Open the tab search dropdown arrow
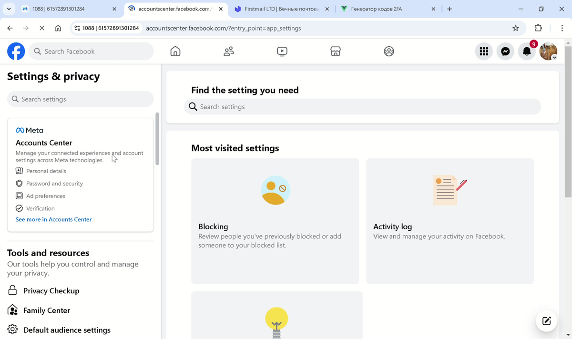The height and width of the screenshot is (339, 572). (x=9, y=9)
